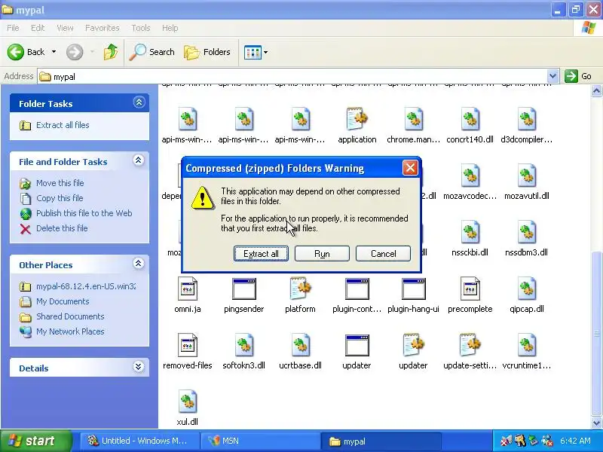Click the Up folder toolbar icon
Image resolution: width=603 pixels, height=452 pixels.
(111, 52)
